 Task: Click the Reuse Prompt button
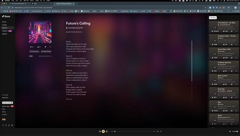pyautogui.click(x=46, y=51)
